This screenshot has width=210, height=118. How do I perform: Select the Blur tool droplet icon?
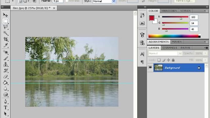pyautogui.click(x=6, y=88)
